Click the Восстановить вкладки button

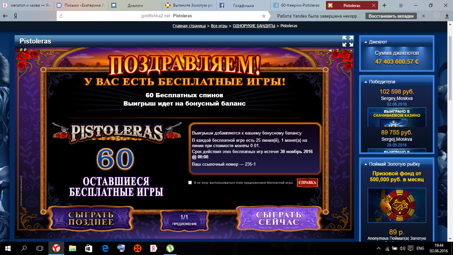pyautogui.click(x=391, y=16)
